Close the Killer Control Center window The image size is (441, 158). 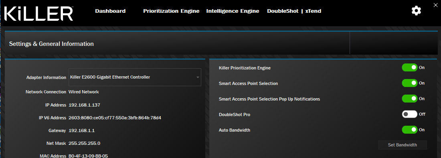[x=436, y=4]
